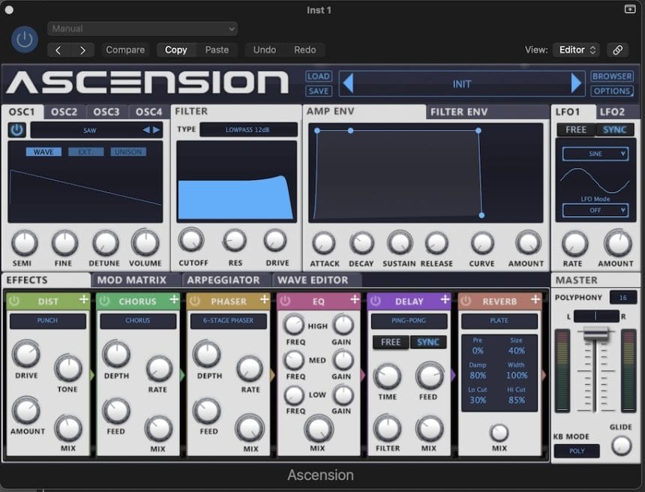Open the FILTER ENV tab
Viewport: 645px width, 492px height.
tap(458, 112)
